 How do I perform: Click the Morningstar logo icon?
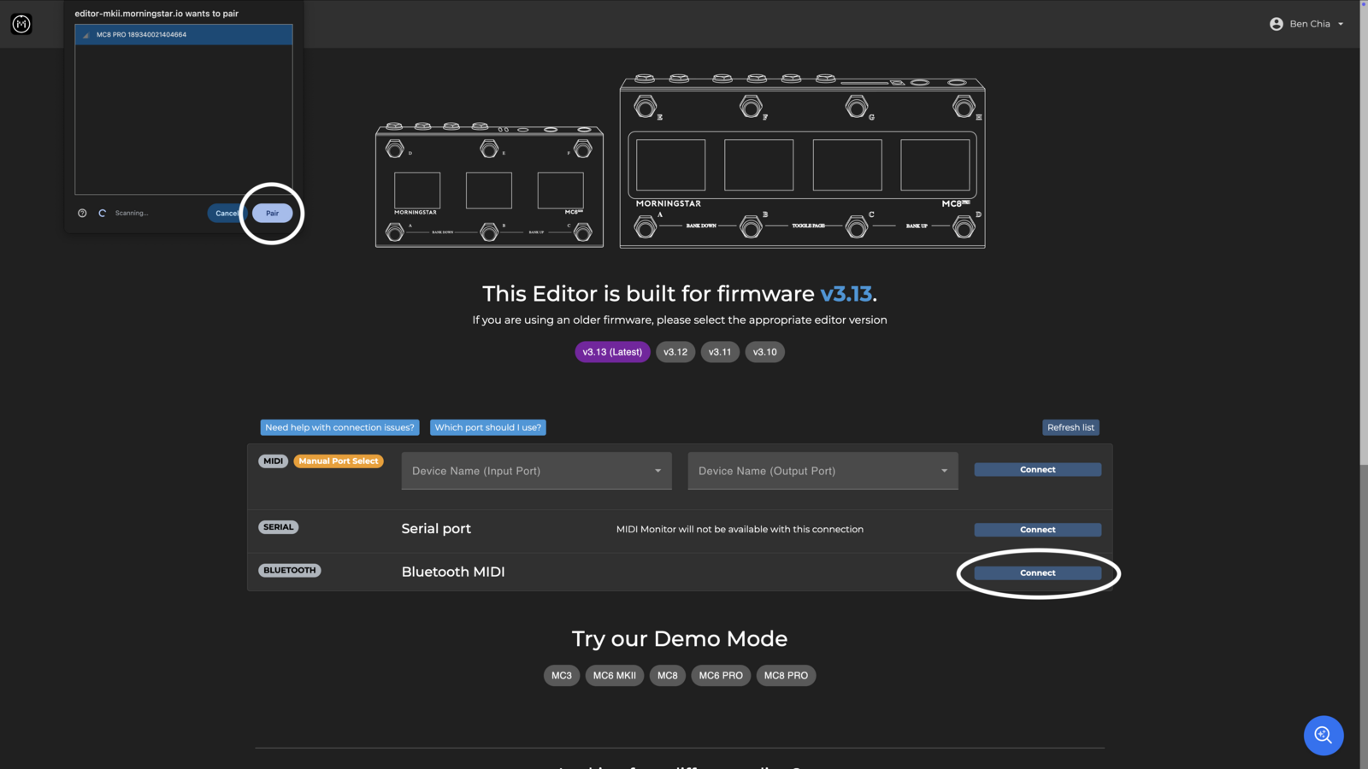(x=21, y=24)
